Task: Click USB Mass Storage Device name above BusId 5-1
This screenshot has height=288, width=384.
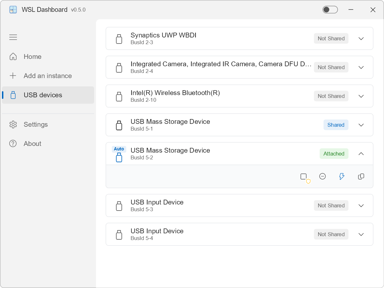Action: pyautogui.click(x=170, y=122)
